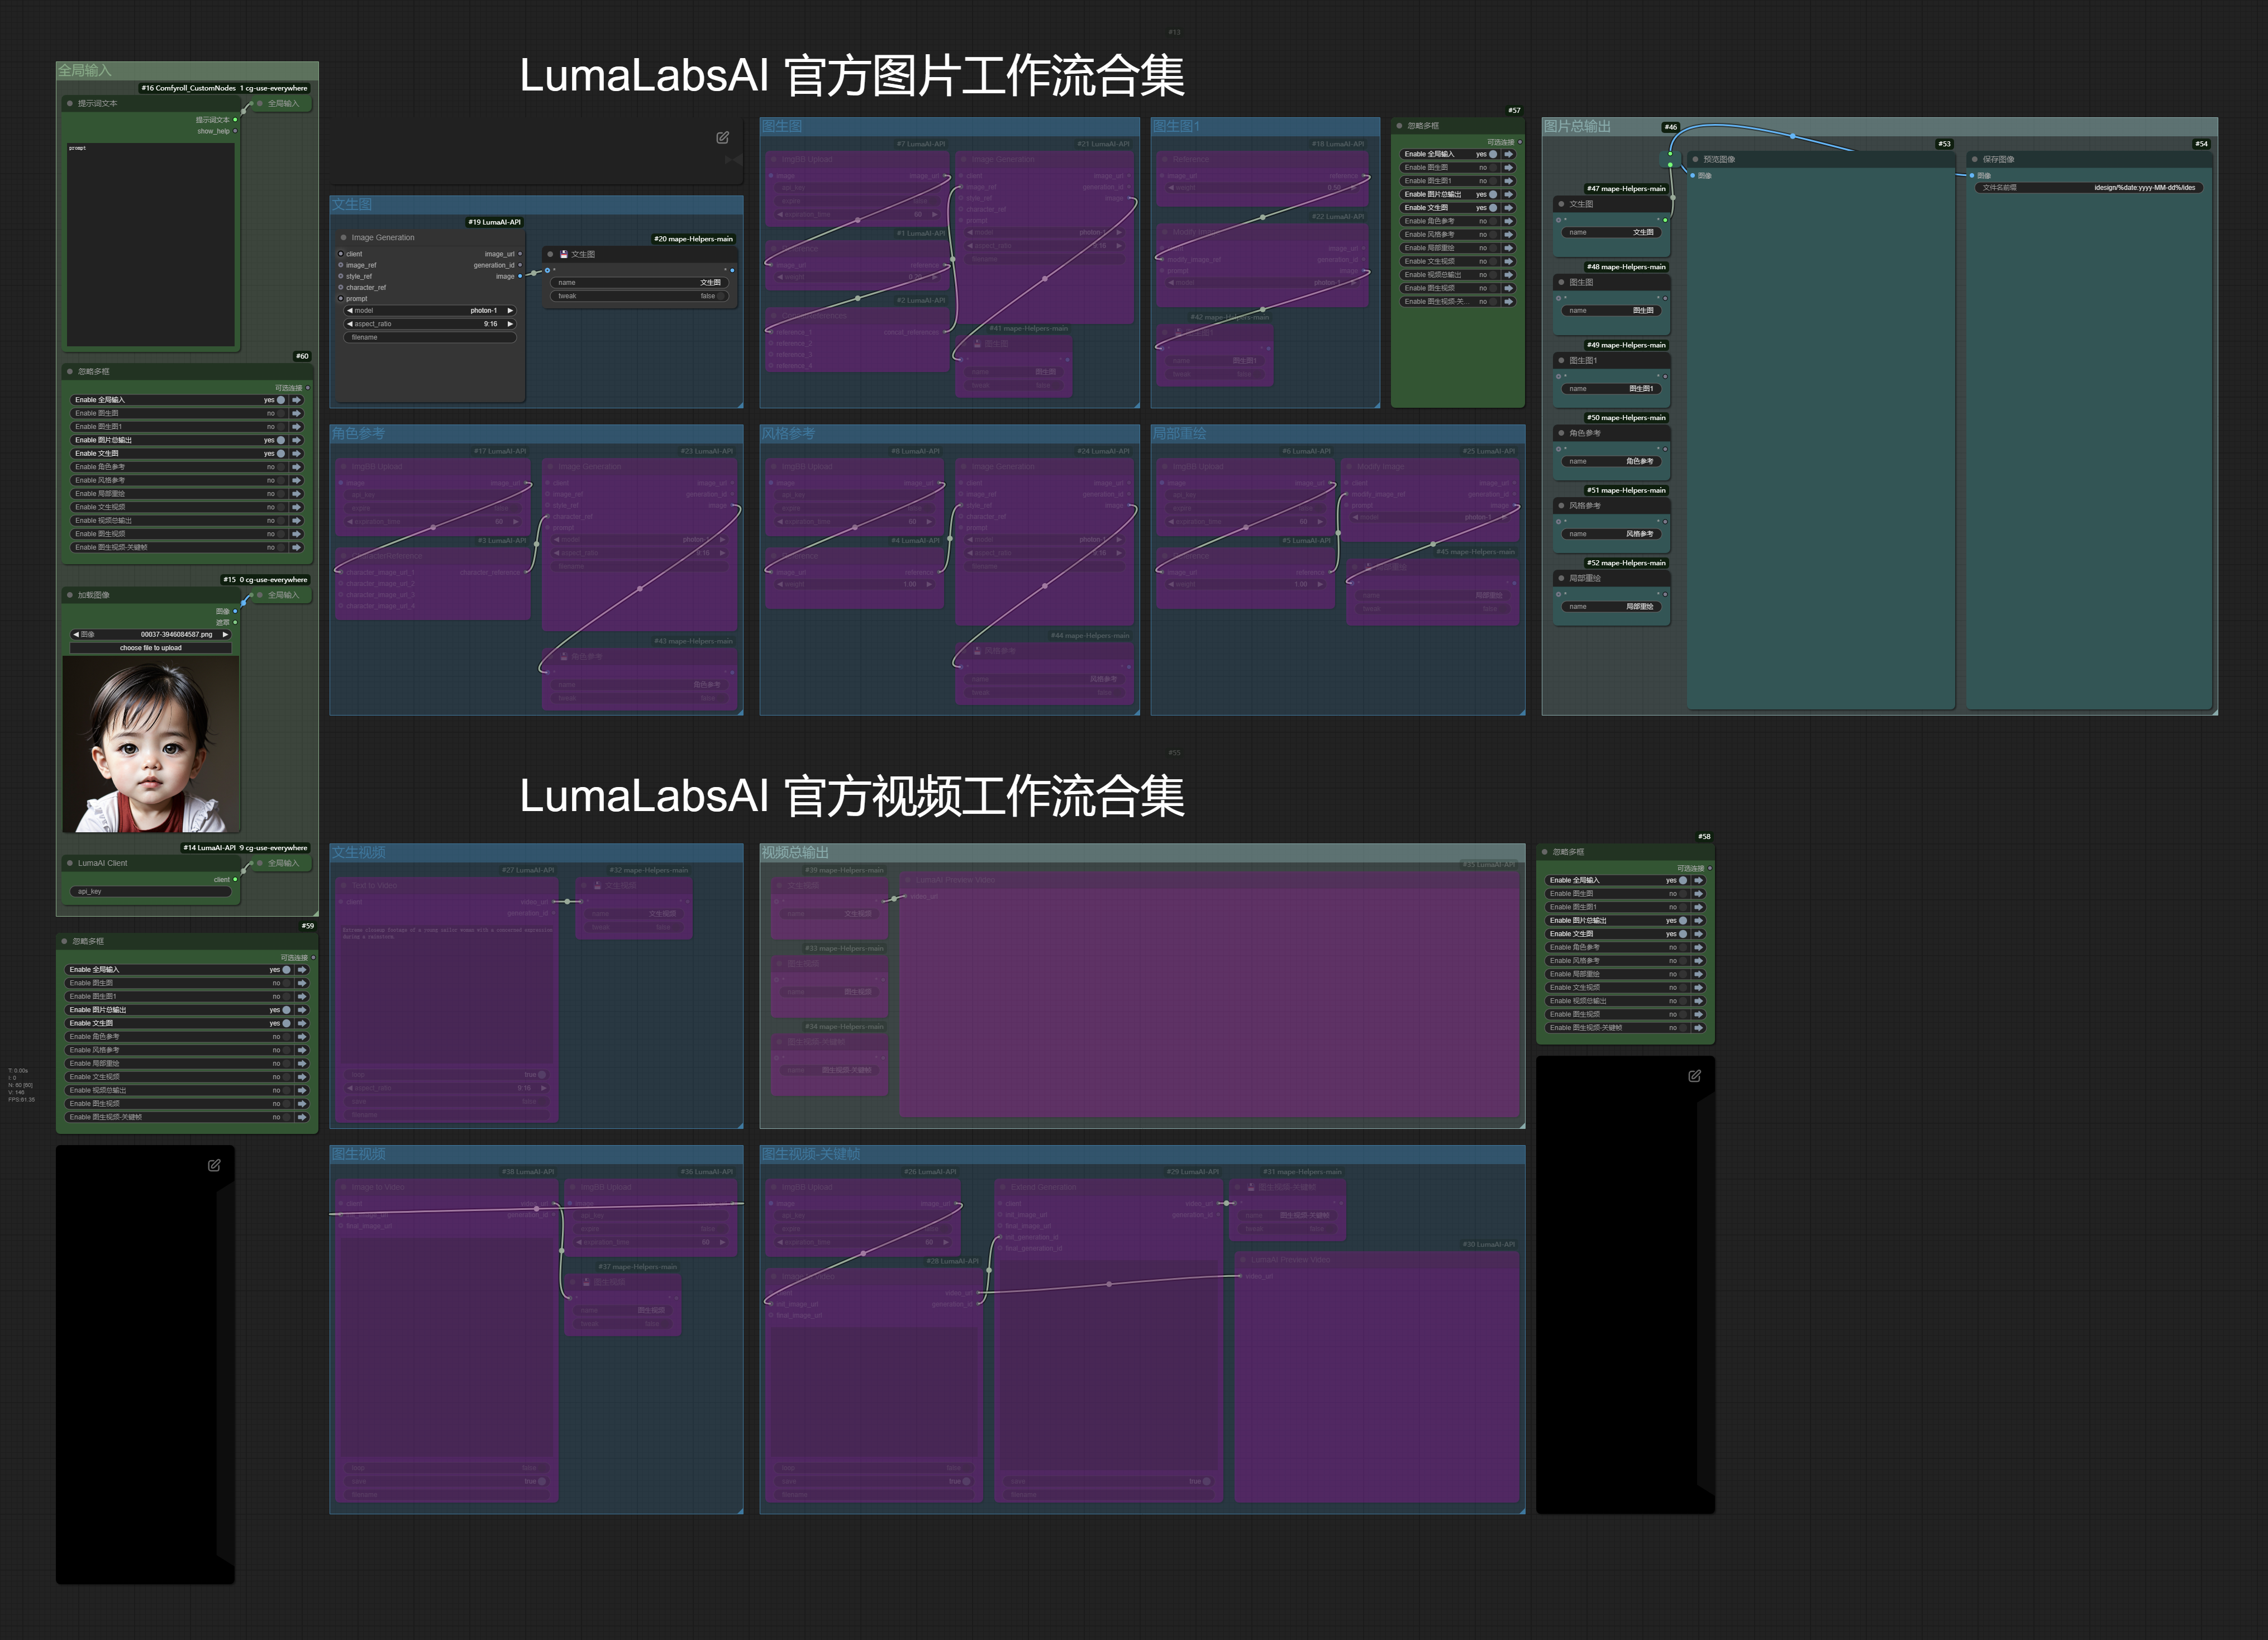
Task: Click the collapse dot on the 保存图像 node
Action: tap(1974, 159)
